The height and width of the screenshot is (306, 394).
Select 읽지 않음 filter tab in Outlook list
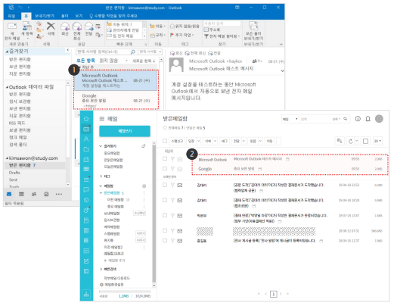tap(108, 61)
